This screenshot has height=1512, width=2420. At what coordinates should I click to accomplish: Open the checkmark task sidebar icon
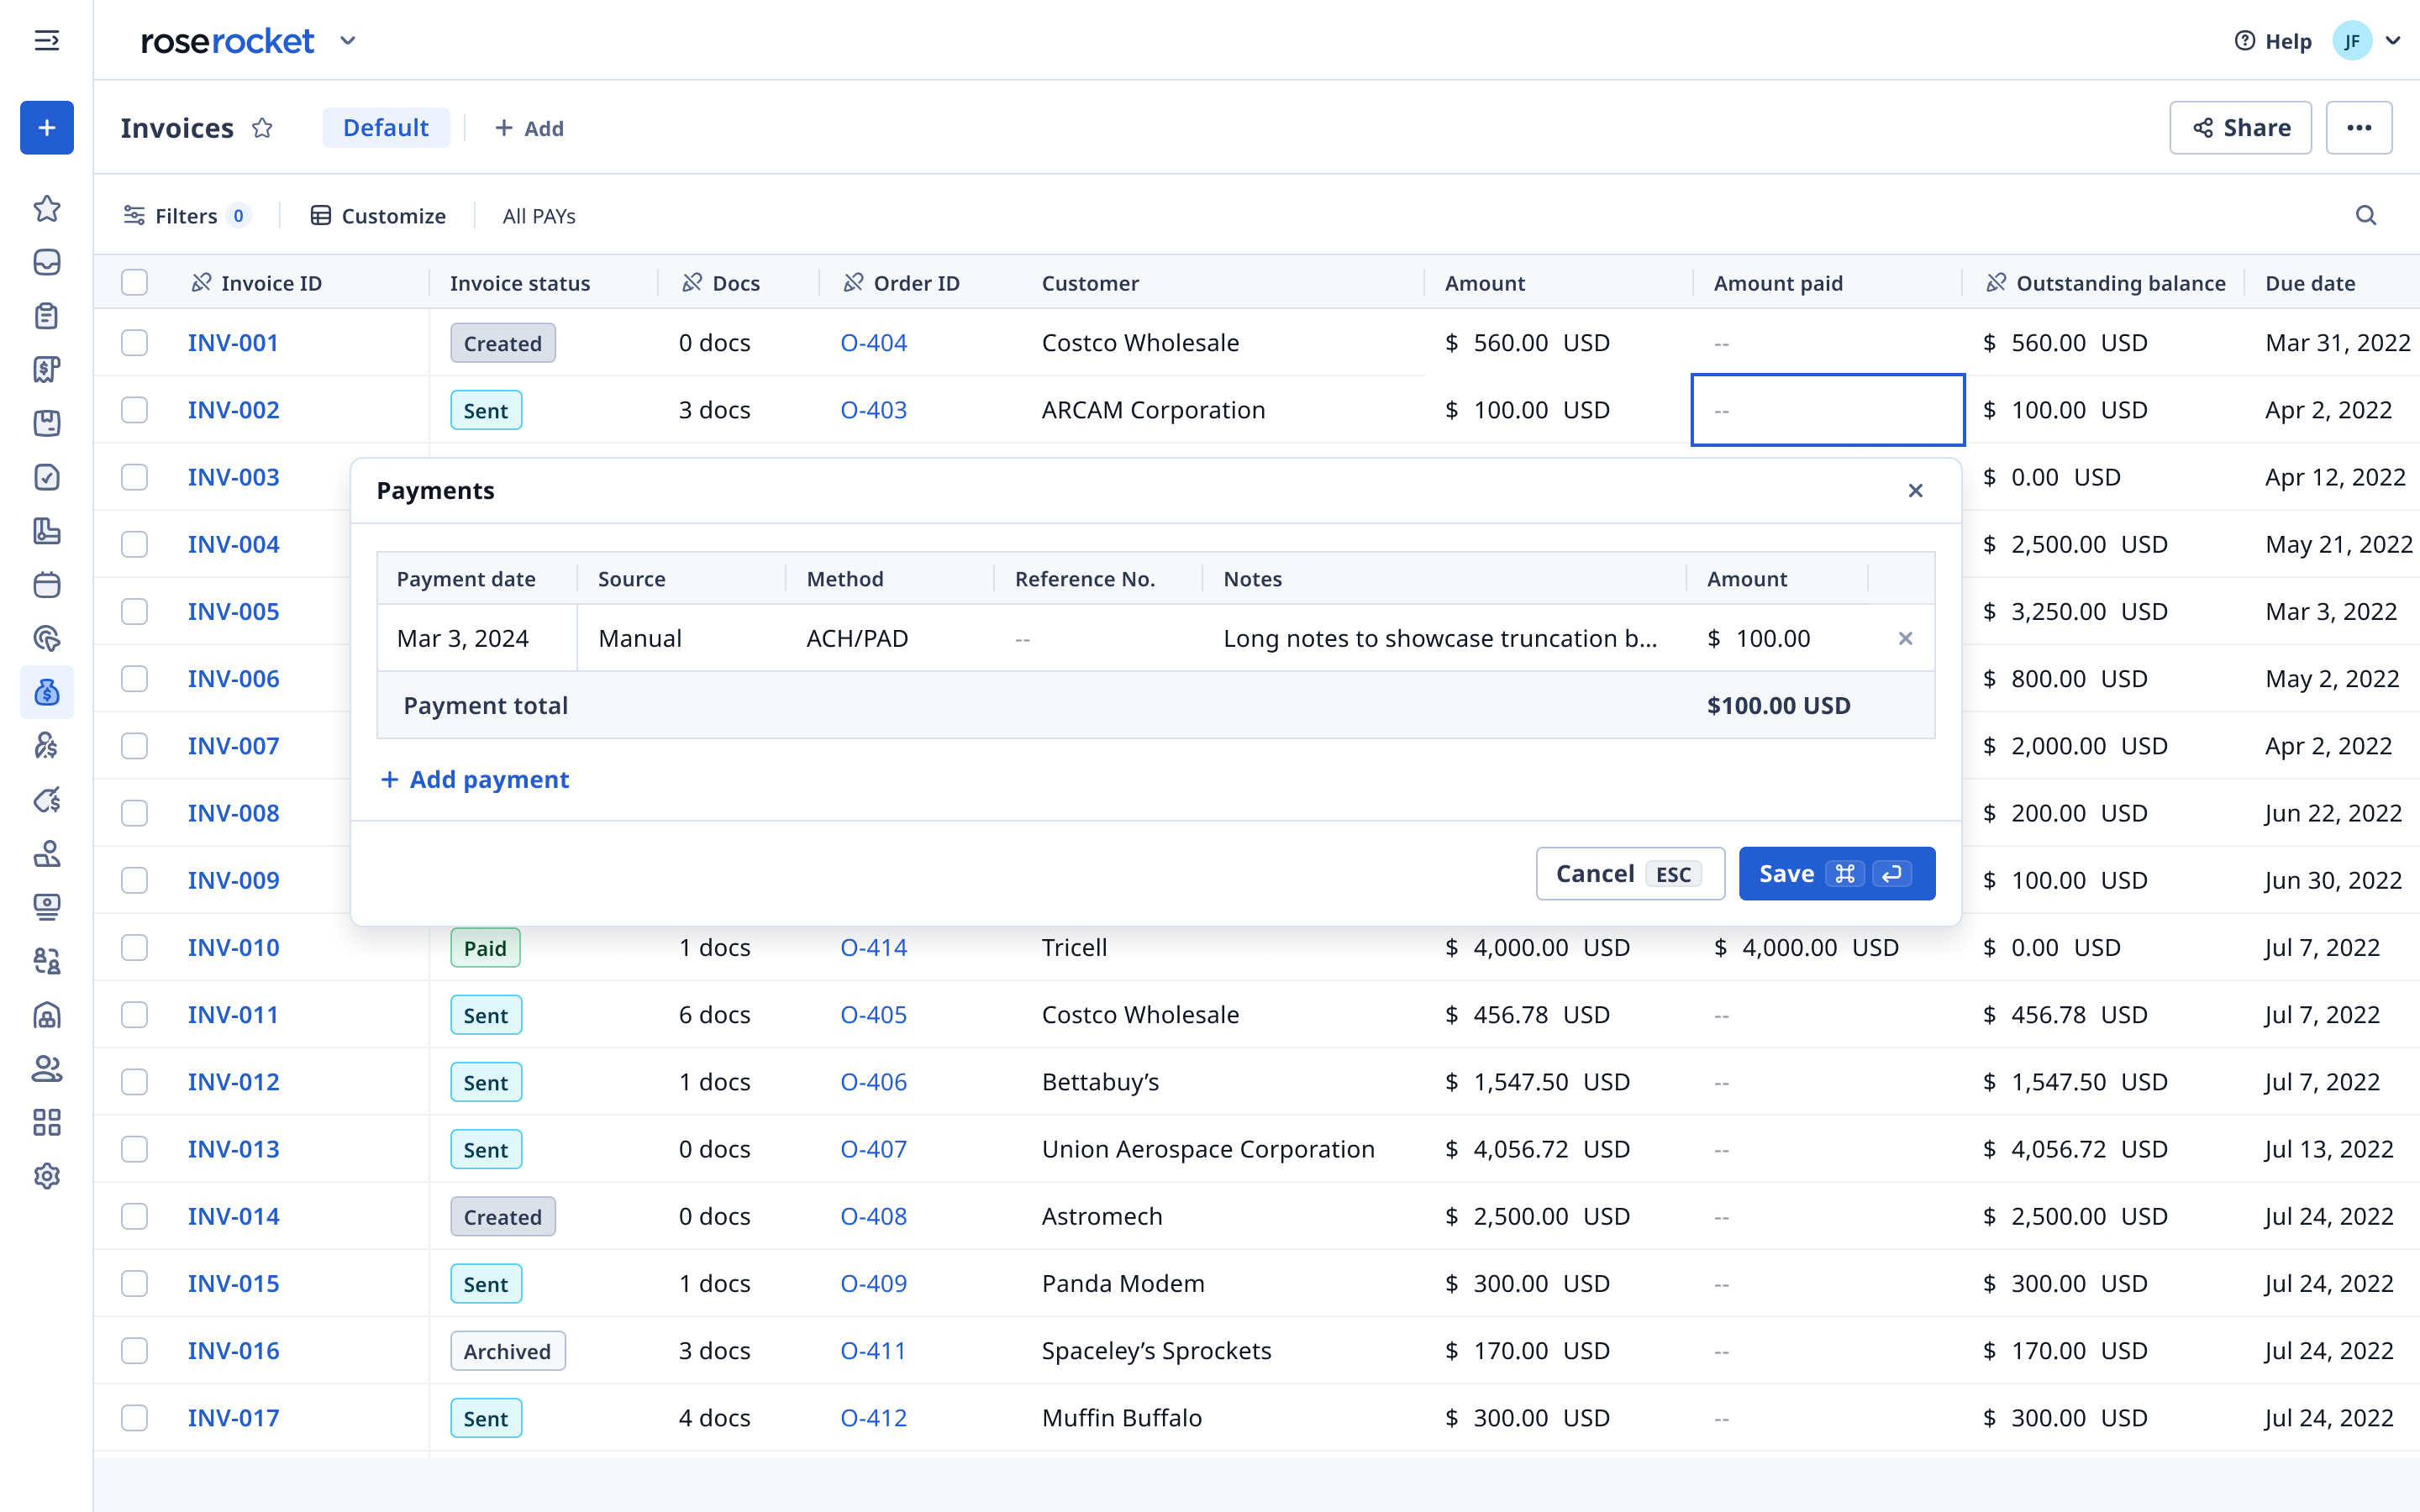click(47, 477)
